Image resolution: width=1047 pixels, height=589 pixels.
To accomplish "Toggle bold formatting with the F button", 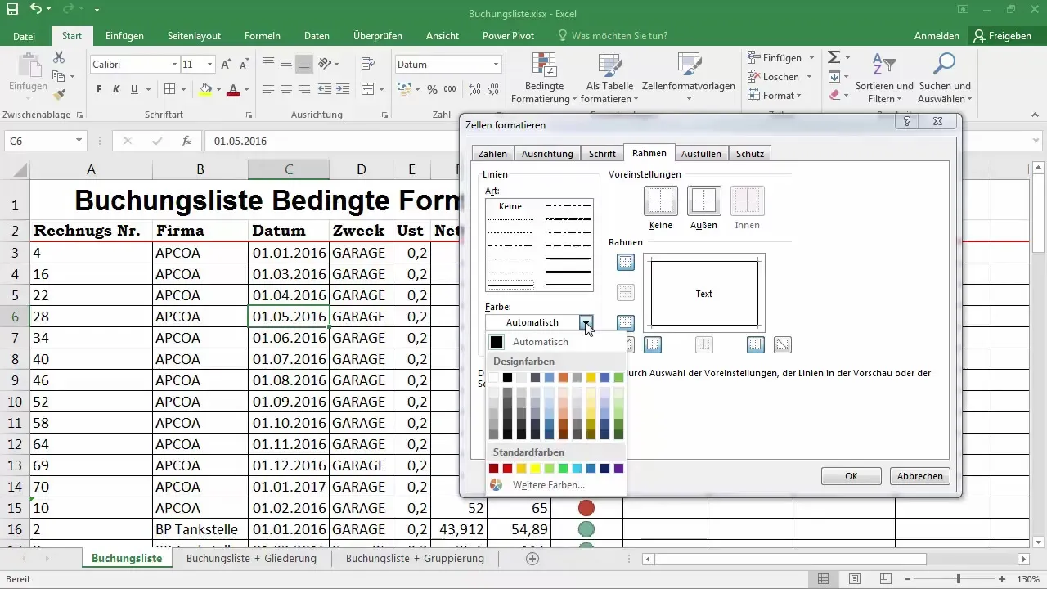I will point(99,89).
